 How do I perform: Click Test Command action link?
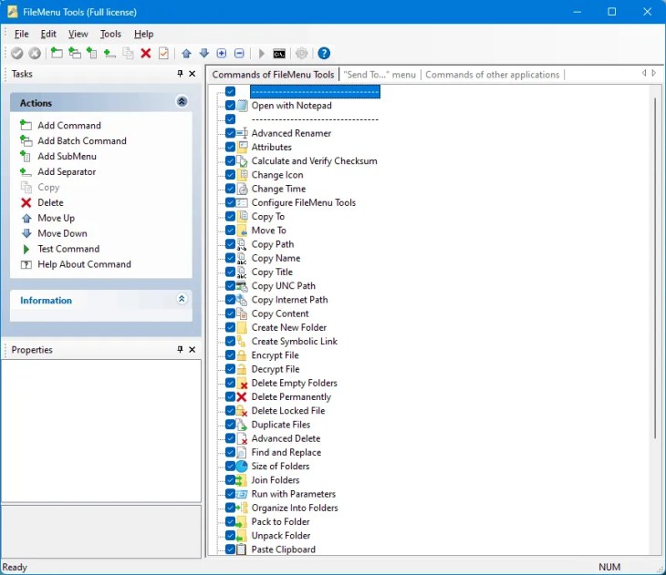pos(68,249)
